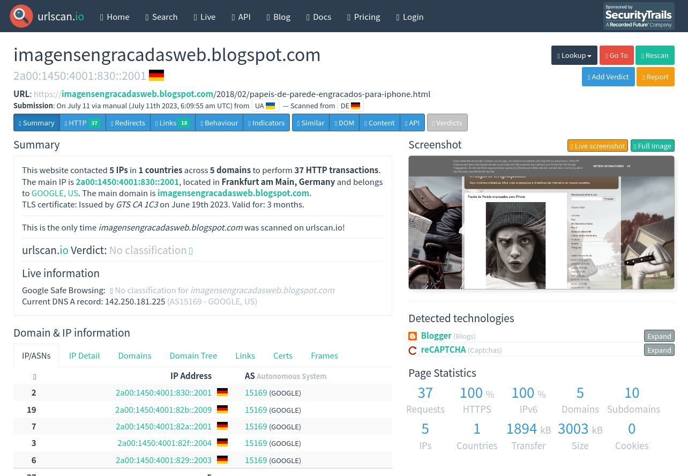Click the scanned URL domain link

137,94
